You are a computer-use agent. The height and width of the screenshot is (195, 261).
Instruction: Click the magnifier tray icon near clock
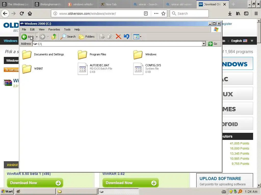tap(240, 191)
